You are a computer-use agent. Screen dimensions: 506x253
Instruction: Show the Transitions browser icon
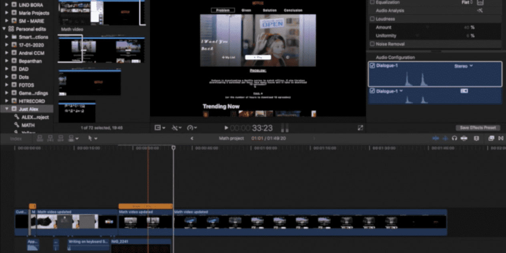pos(501,139)
